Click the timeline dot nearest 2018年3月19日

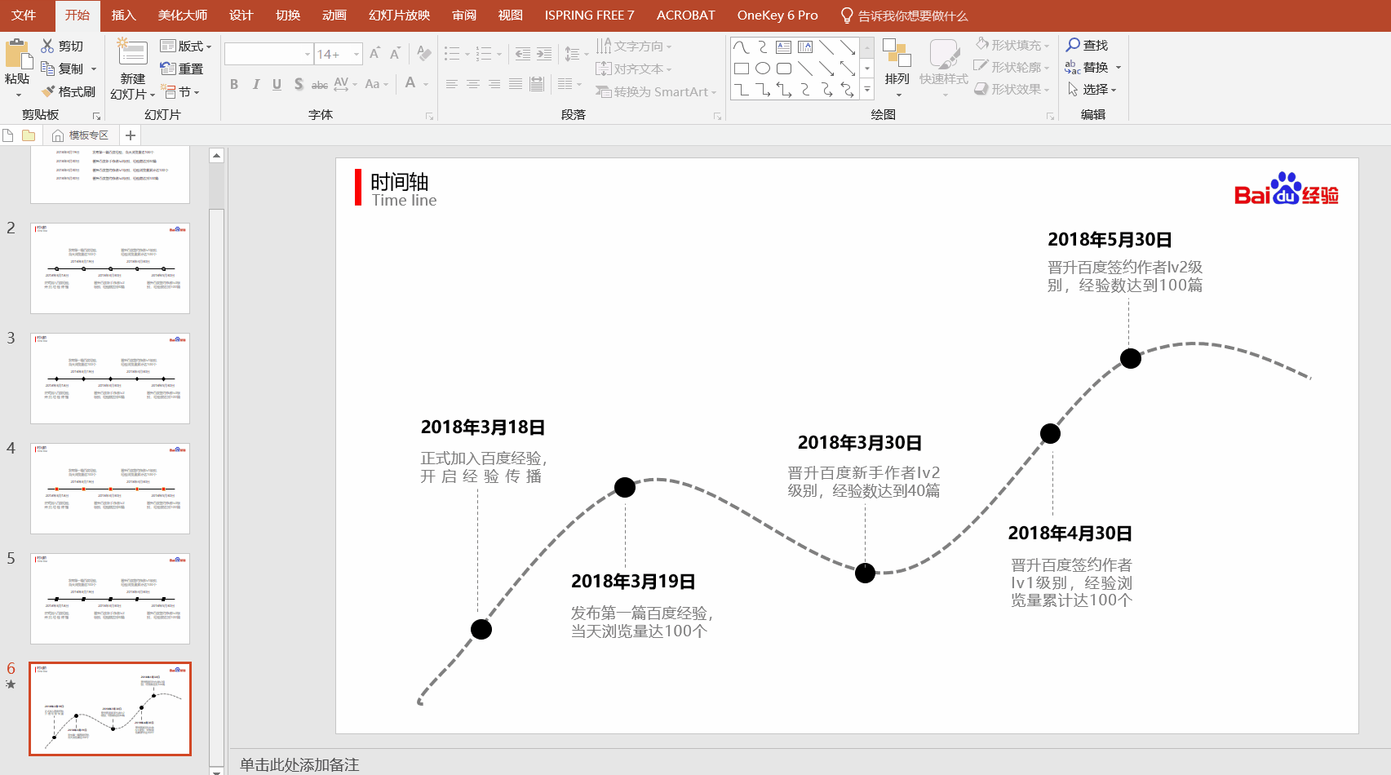(625, 487)
